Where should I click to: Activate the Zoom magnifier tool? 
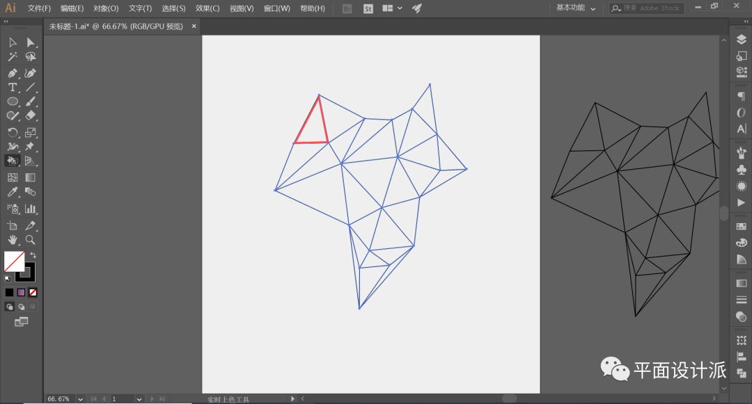(31, 240)
